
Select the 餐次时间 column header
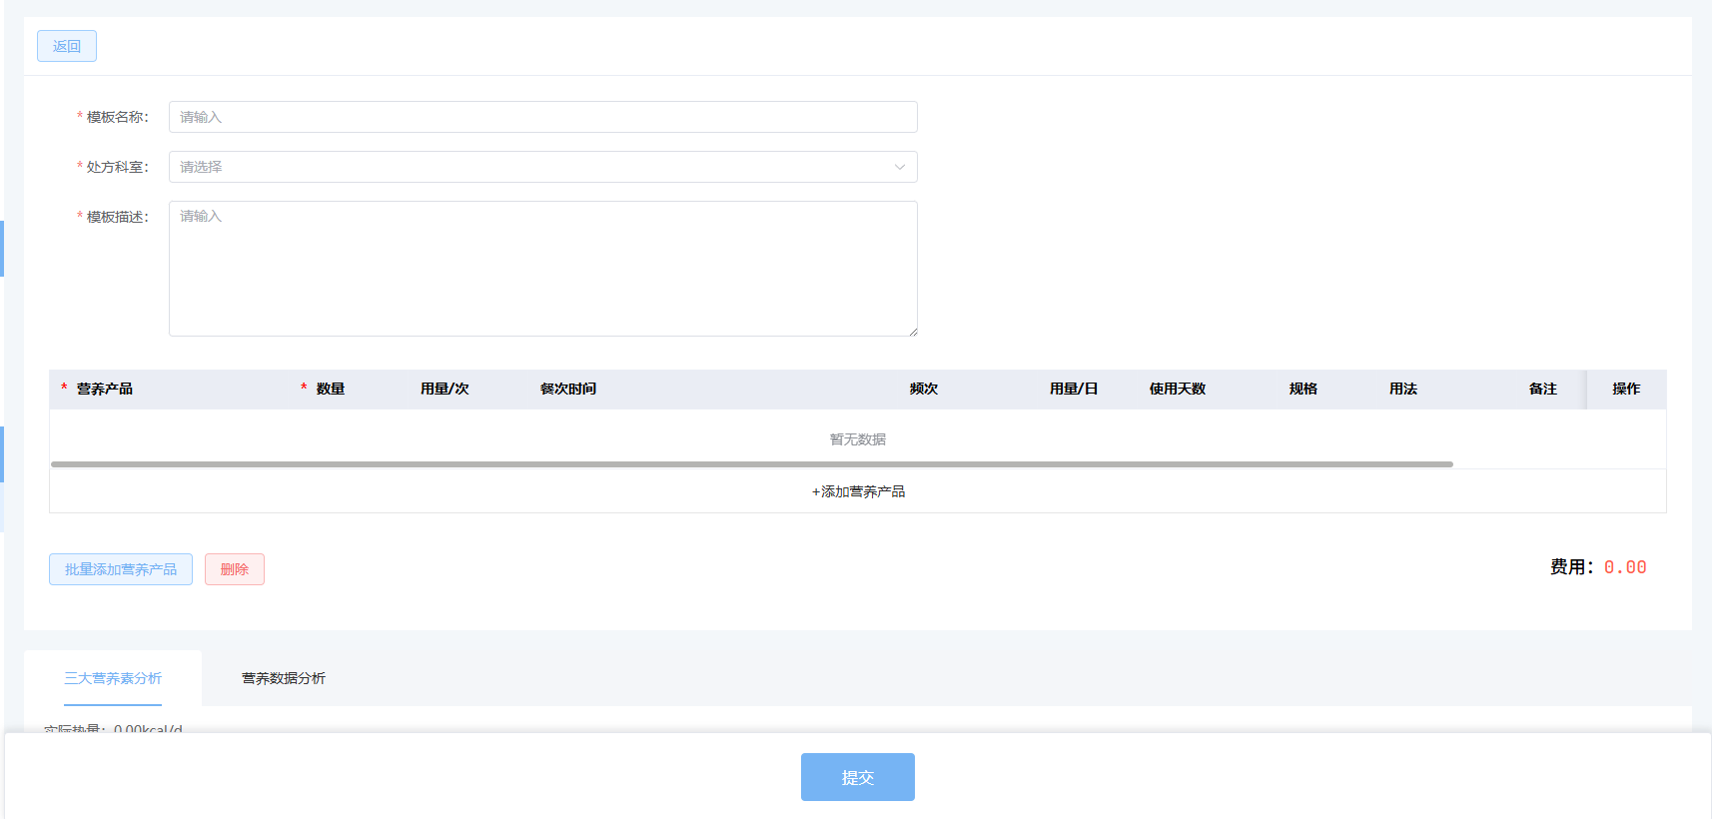point(568,389)
